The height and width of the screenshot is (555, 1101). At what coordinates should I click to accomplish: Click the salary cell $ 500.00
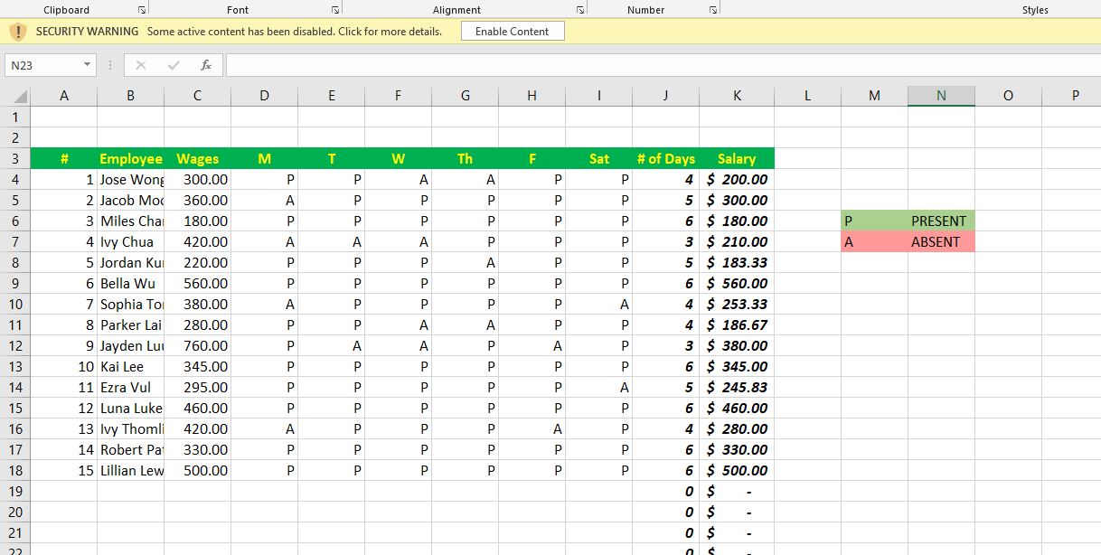tap(737, 471)
